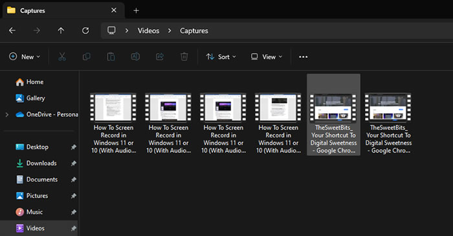Select the first How To Screen Record video
Image resolution: width=453 pixels, height=236 pixels.
point(113,123)
